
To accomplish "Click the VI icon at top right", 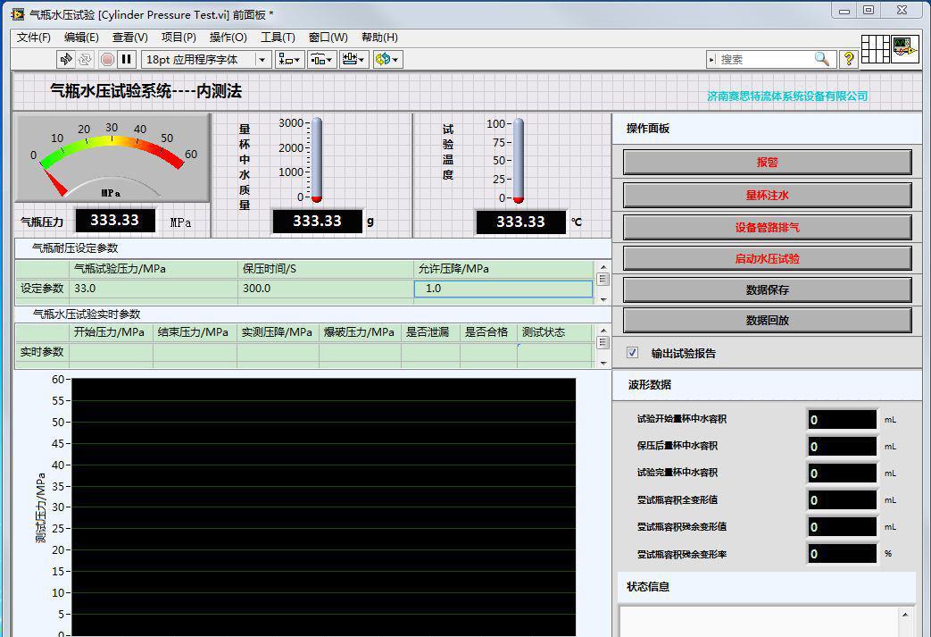I will coord(905,49).
